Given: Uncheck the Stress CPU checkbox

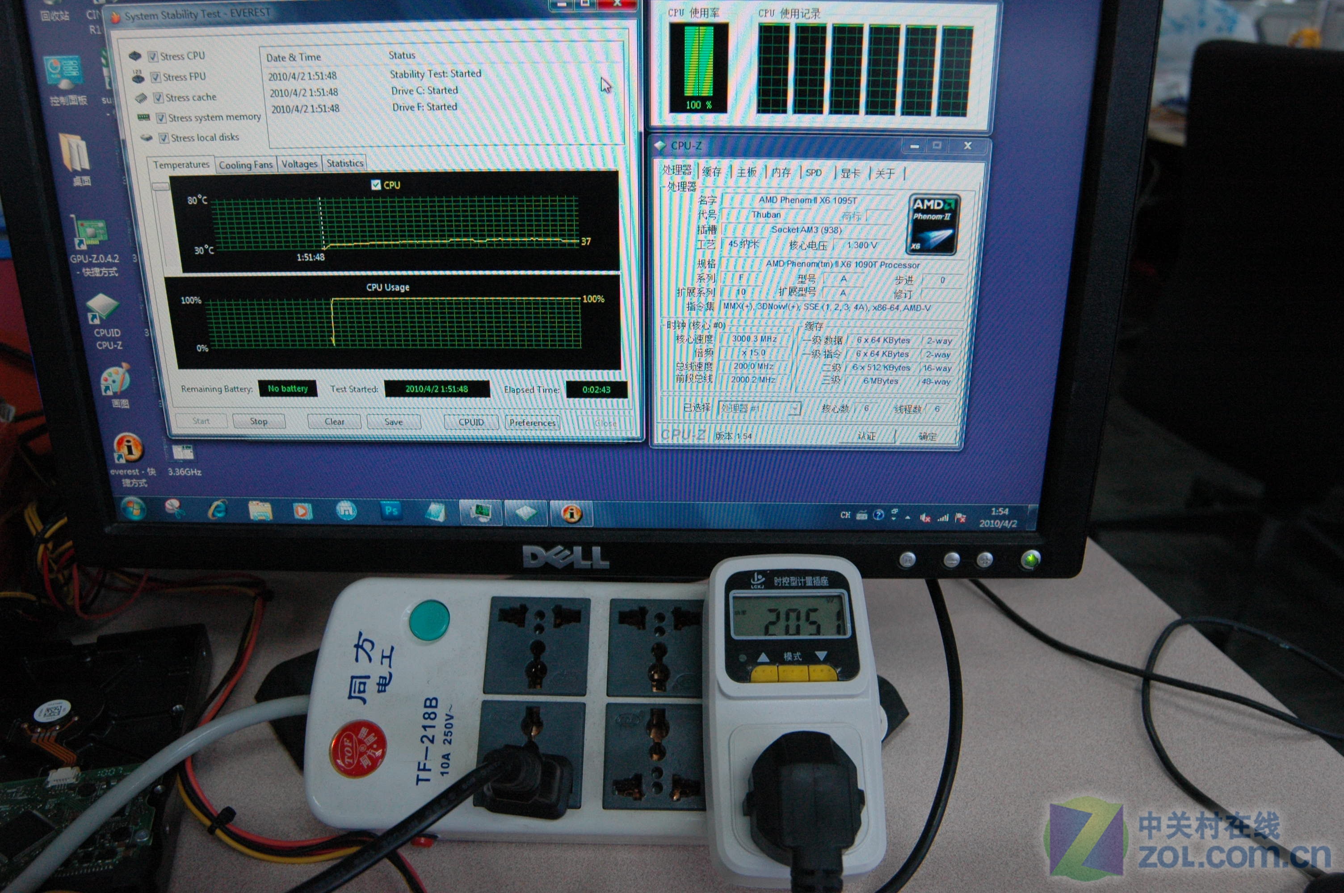Looking at the screenshot, I should coord(153,56).
